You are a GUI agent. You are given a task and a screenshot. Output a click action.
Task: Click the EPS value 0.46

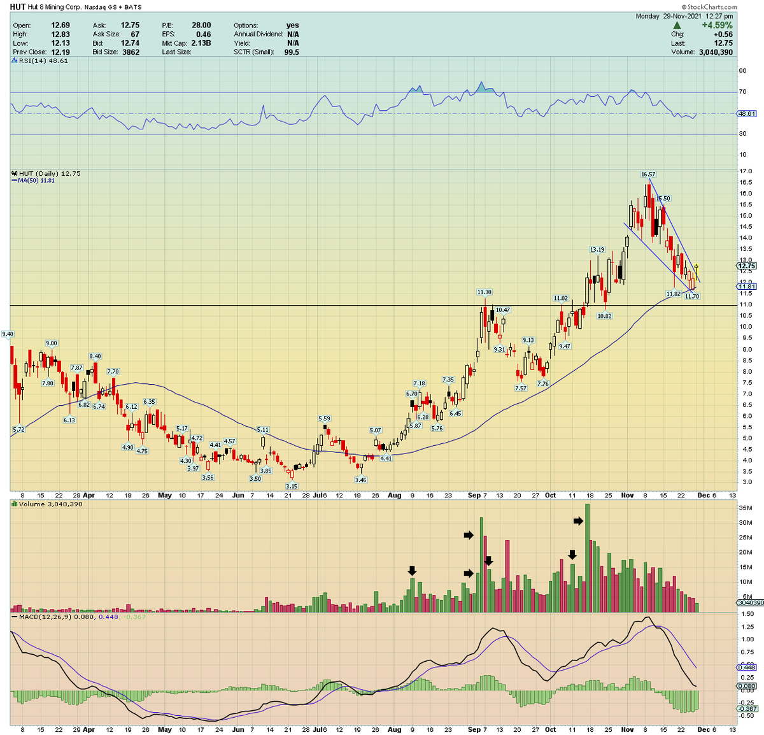pos(204,34)
